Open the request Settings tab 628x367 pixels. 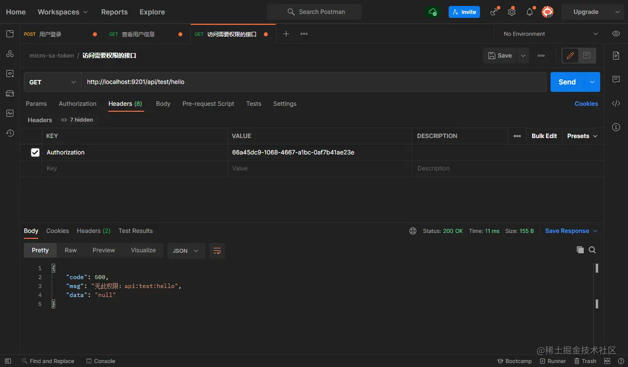285,104
